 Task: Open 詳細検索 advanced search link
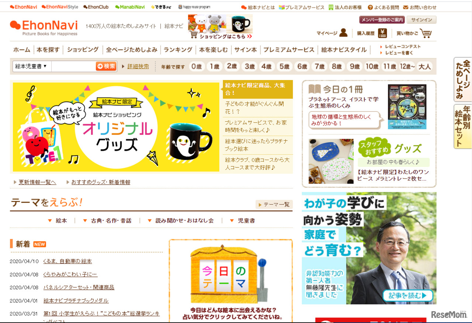coord(138,66)
